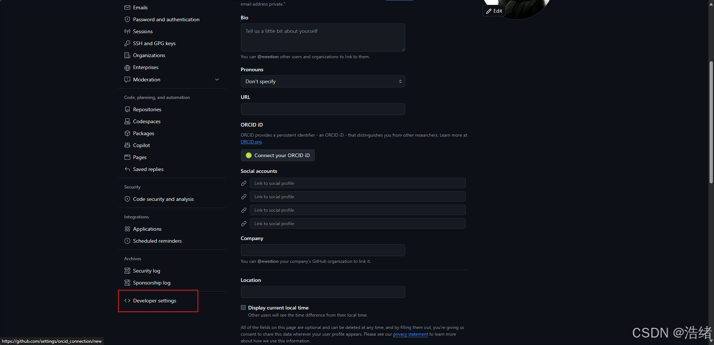Click the Saved replies arrow icon
The height and width of the screenshot is (345, 714).
coord(127,169)
